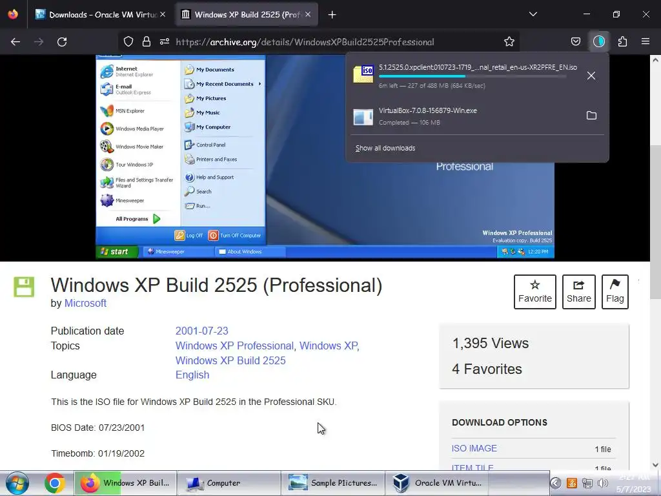Open the Windows XP topic link
661x496 pixels.
pos(329,346)
